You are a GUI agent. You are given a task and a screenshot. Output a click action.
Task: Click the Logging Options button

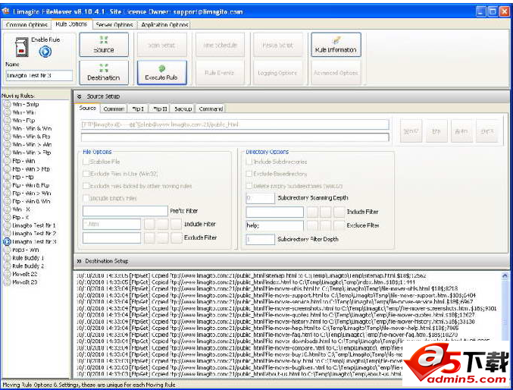278,72
